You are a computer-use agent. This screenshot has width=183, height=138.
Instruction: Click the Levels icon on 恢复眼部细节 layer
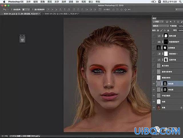pyautogui.click(x=159, y=42)
